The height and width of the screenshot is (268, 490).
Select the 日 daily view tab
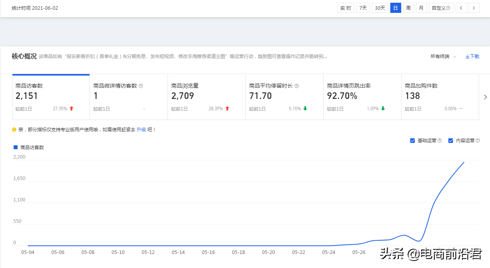[395, 8]
